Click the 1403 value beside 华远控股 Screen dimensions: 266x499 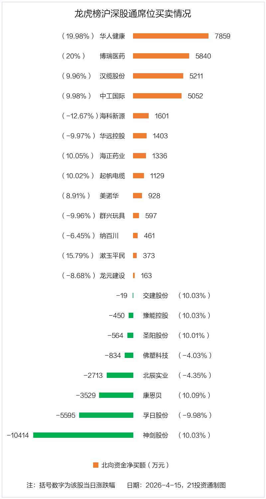click(x=160, y=136)
